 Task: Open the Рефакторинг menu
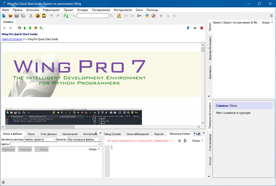(x=51, y=9)
